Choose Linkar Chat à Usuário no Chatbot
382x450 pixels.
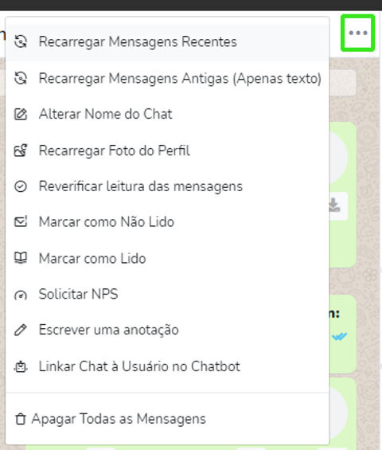[x=167, y=366]
